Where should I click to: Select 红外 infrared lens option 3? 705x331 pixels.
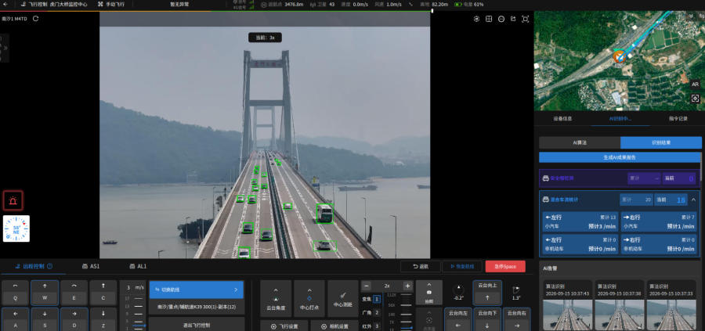(x=377, y=326)
